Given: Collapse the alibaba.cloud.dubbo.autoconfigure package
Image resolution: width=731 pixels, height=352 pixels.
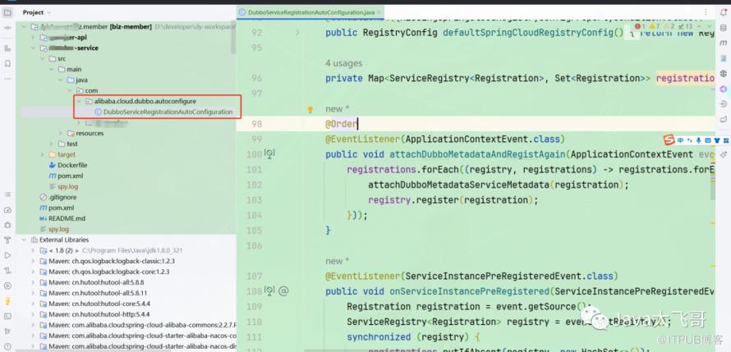Looking at the screenshot, I should 78,101.
